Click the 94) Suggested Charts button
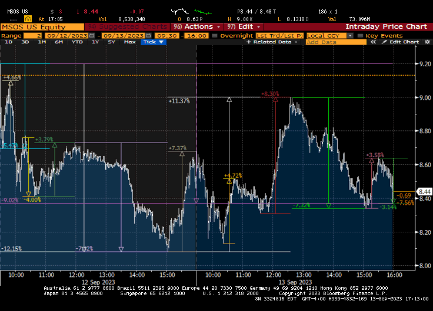This screenshot has width=433, height=311. click(x=128, y=27)
